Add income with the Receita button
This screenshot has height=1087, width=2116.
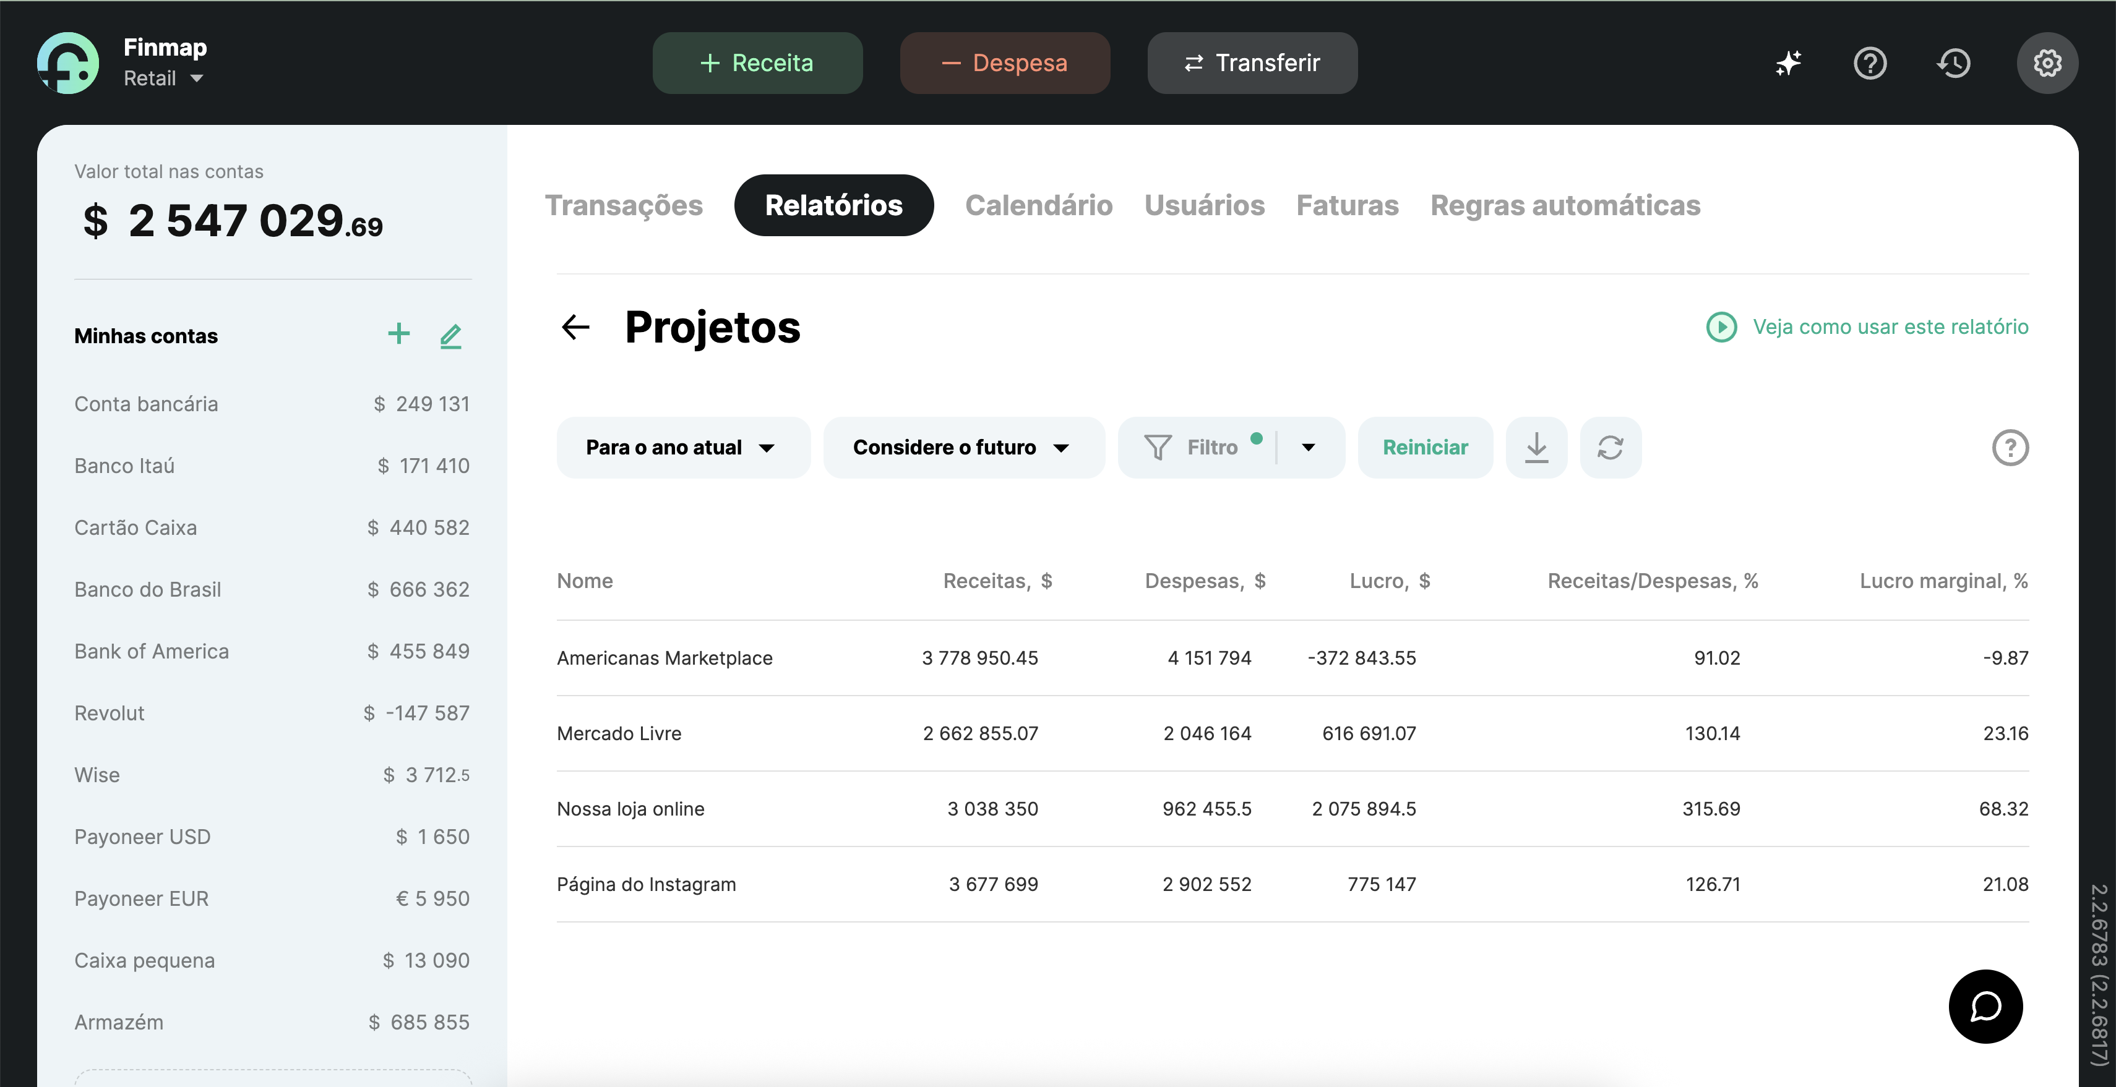[757, 63]
